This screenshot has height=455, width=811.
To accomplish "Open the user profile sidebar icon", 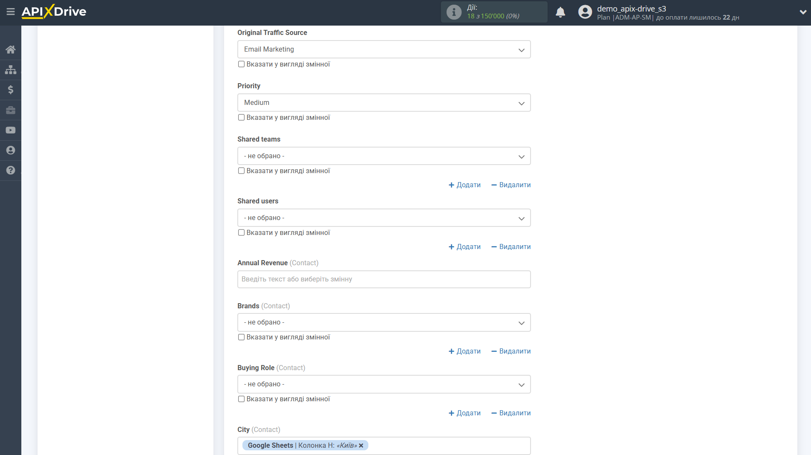I will pos(11,150).
